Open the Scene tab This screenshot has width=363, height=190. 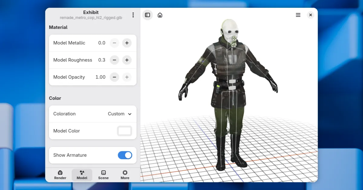[x=103, y=175]
